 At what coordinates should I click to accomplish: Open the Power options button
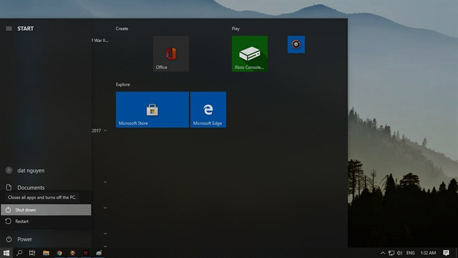(x=46, y=239)
